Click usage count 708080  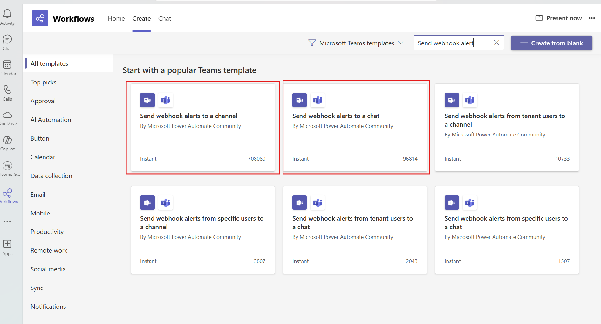click(256, 159)
